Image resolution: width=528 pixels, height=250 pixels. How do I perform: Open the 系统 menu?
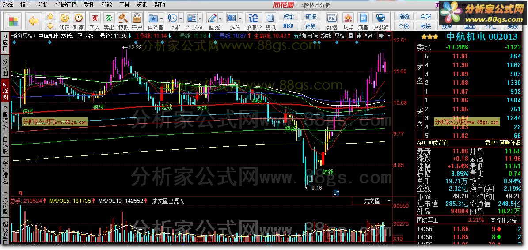point(8,5)
